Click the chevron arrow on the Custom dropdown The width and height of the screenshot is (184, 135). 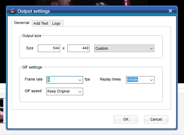(151, 48)
